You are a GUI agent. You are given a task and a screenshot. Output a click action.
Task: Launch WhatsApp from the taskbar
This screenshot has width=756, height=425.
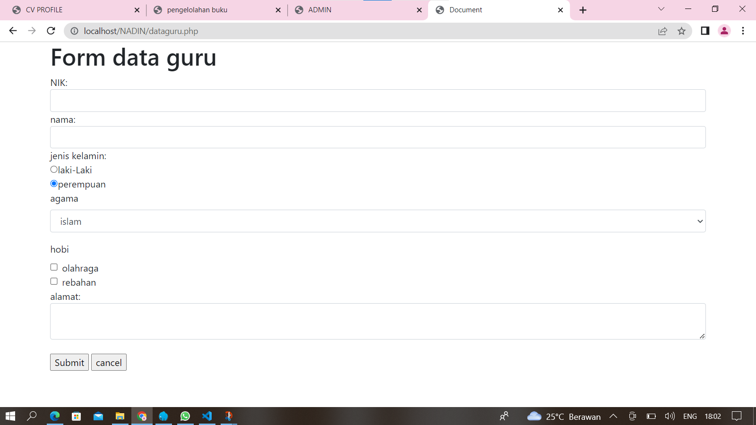point(185,416)
